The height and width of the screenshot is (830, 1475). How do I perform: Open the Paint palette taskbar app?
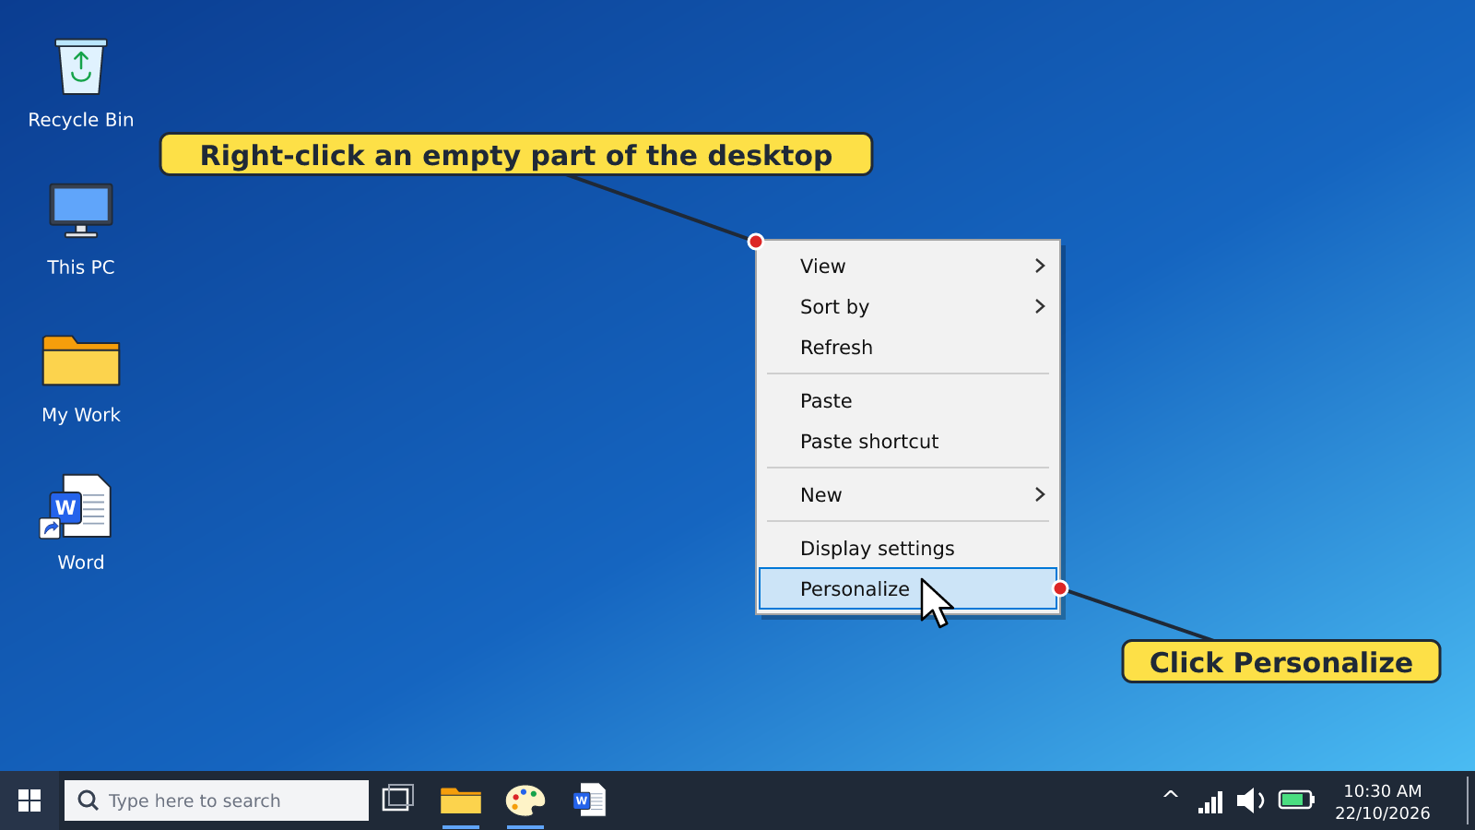[525, 800]
